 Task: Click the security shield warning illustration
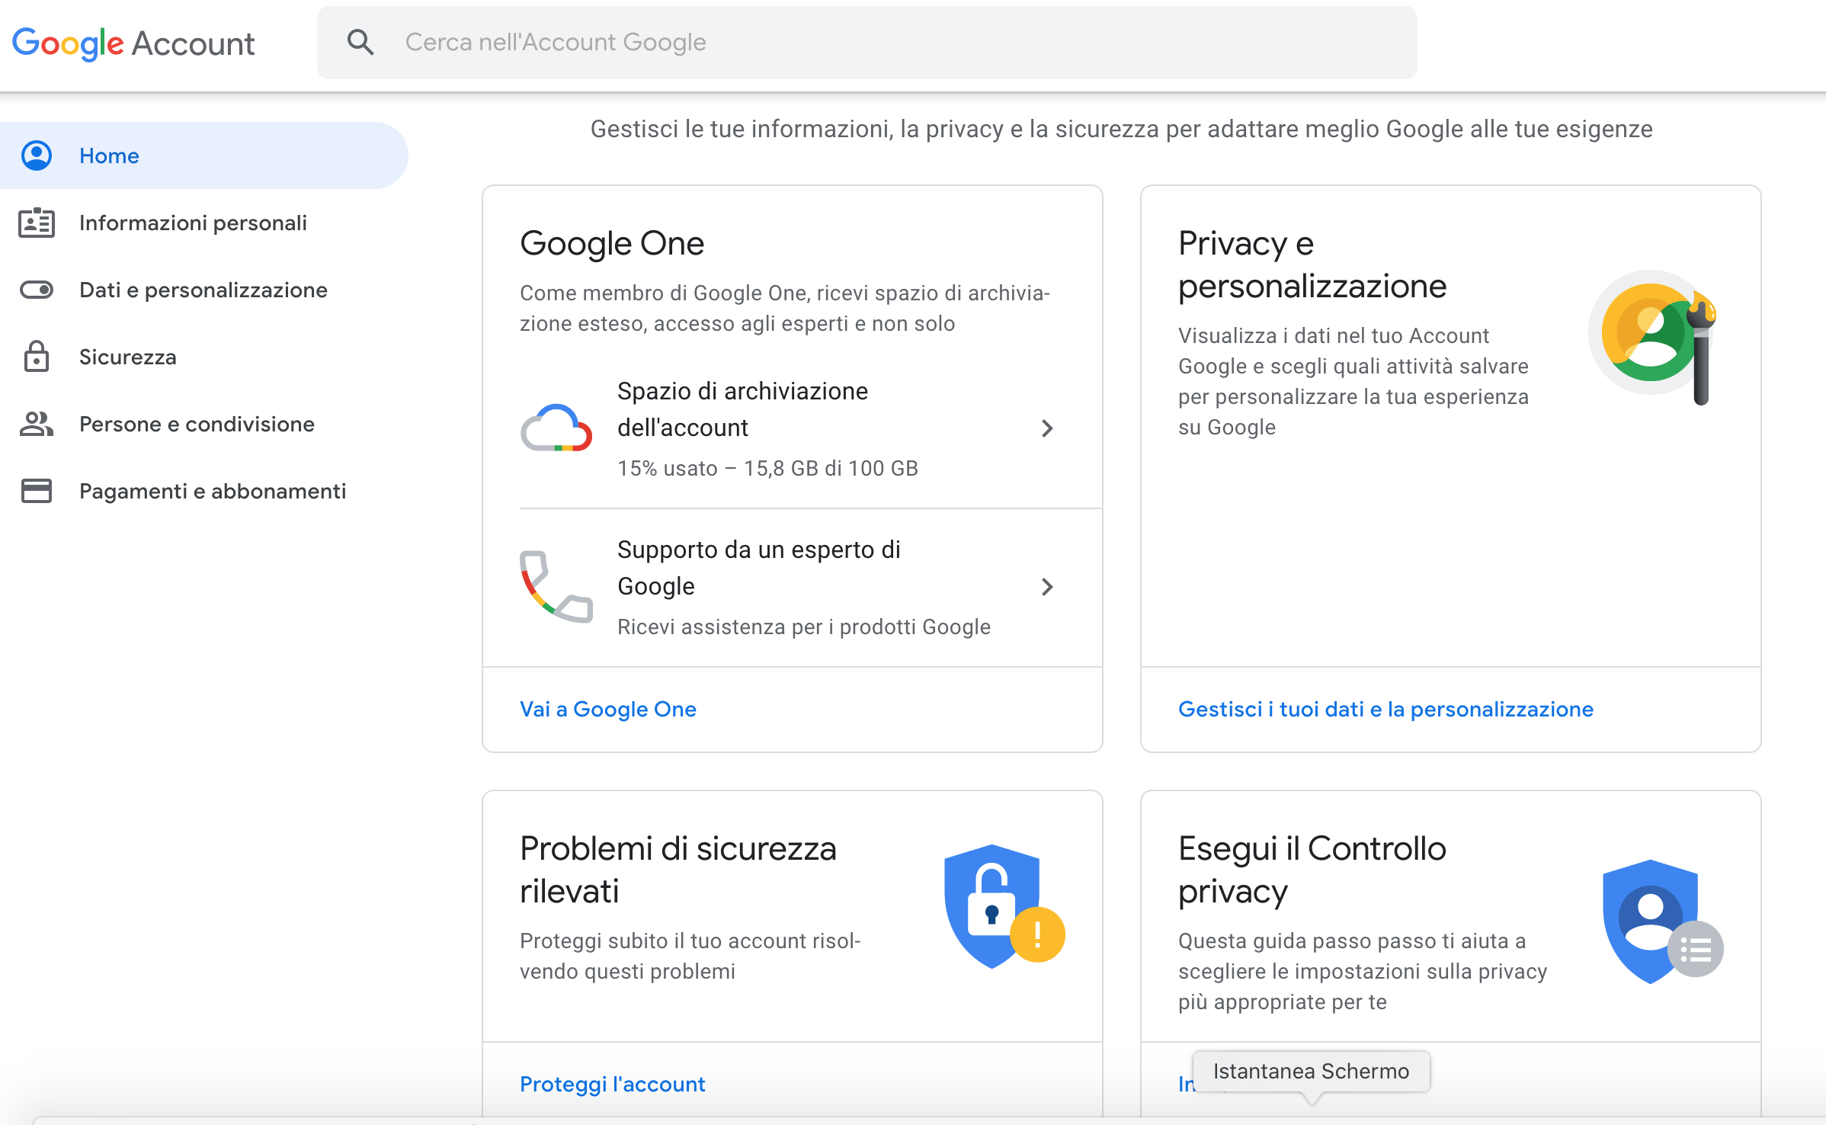pos(1004,907)
